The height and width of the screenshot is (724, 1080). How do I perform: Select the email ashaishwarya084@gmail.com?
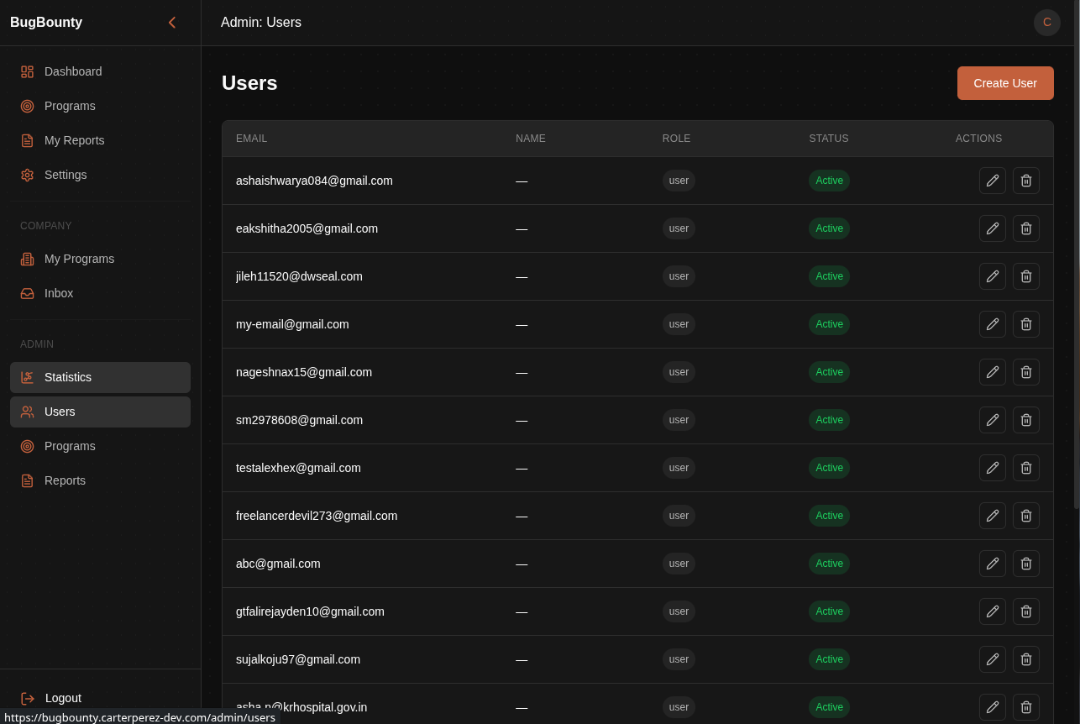(314, 181)
